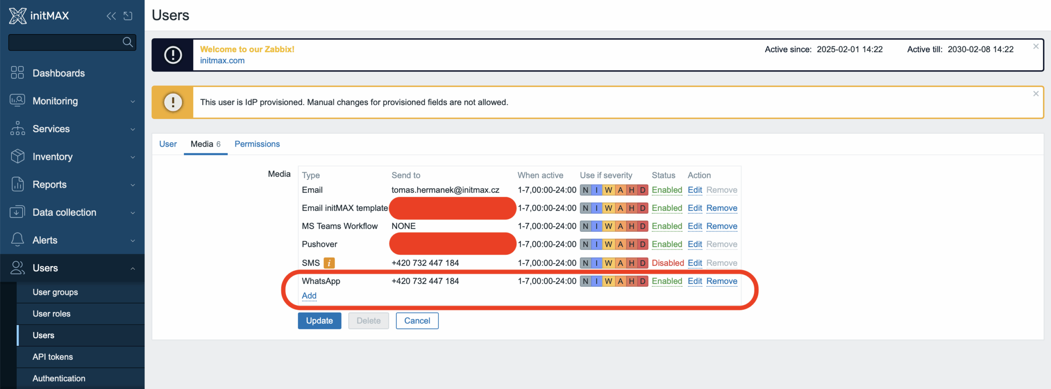Viewport: 1051px width, 389px height.
Task: Click Warning severity swatch in WhatsApp row
Action: point(608,281)
